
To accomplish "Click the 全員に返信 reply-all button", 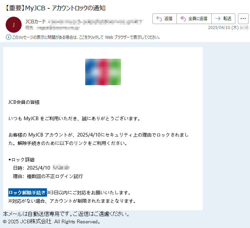I will coord(194,19).
